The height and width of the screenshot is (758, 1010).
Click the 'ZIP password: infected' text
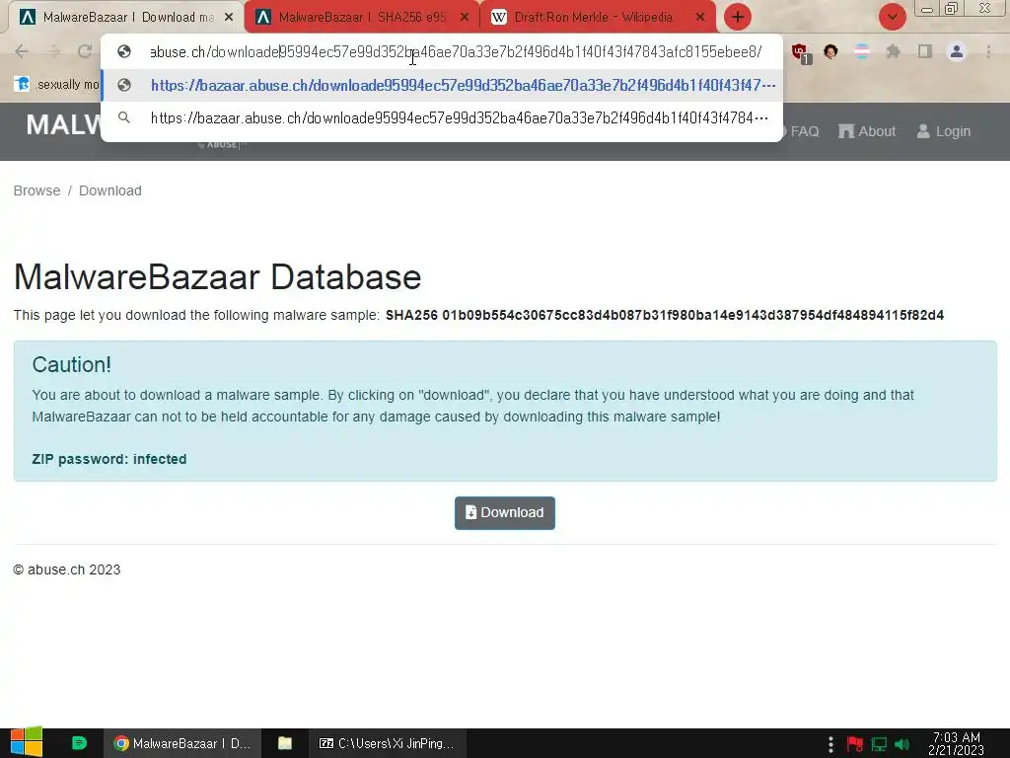(x=109, y=459)
